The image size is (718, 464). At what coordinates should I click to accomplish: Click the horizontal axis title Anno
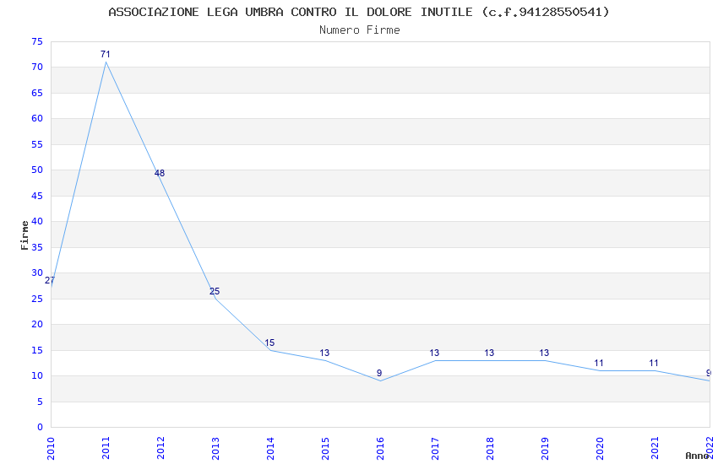click(698, 456)
